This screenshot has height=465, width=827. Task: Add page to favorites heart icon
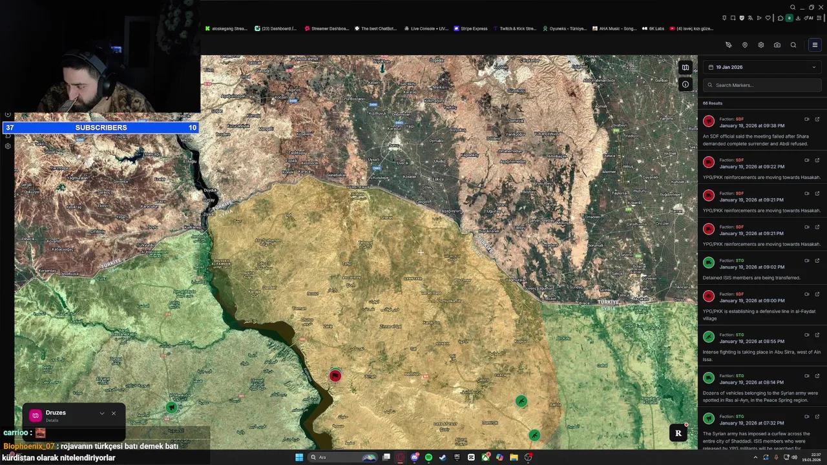click(x=768, y=18)
